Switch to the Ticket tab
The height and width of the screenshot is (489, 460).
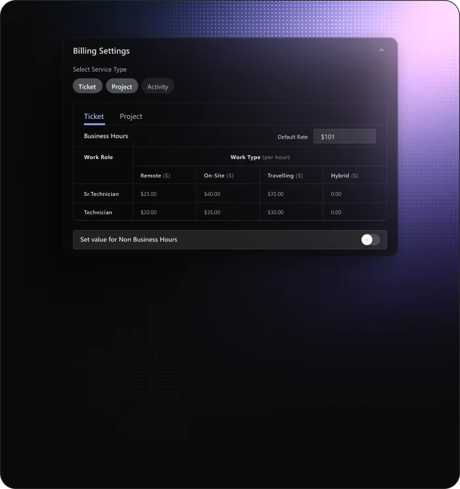pyautogui.click(x=94, y=116)
